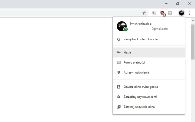Open Adresy i ustawienia

(x=136, y=72)
